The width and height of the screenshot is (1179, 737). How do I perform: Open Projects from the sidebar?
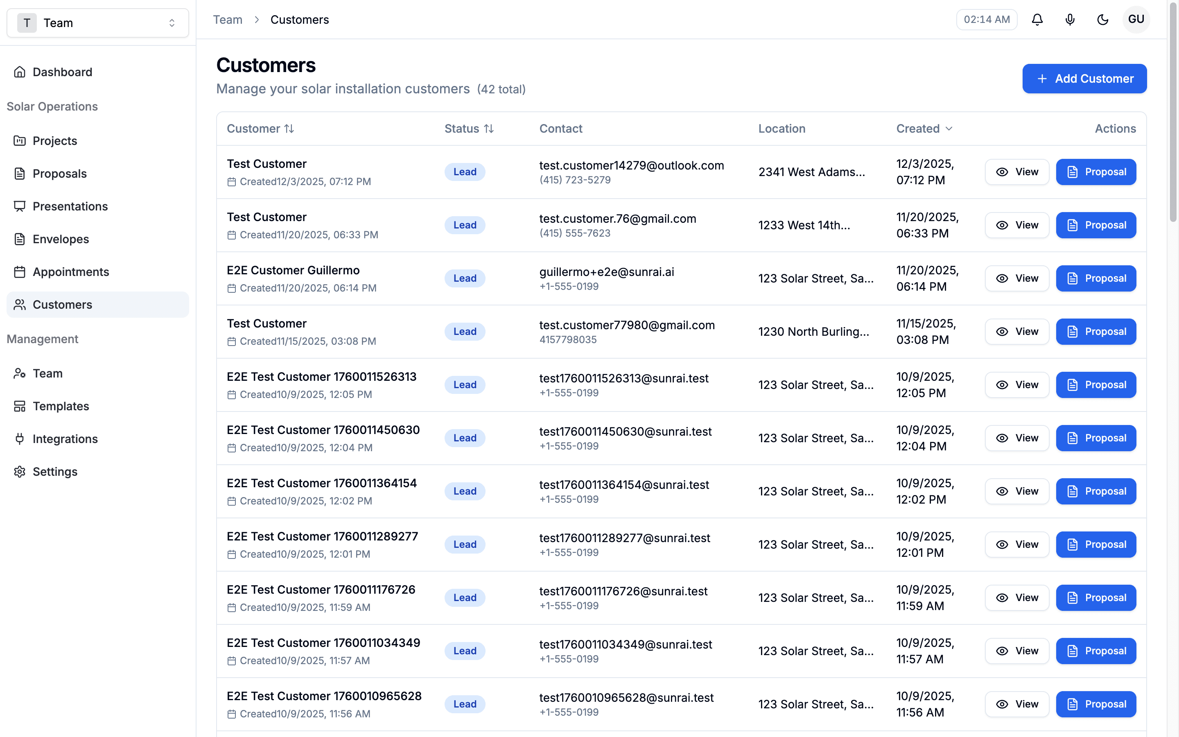[54, 141]
